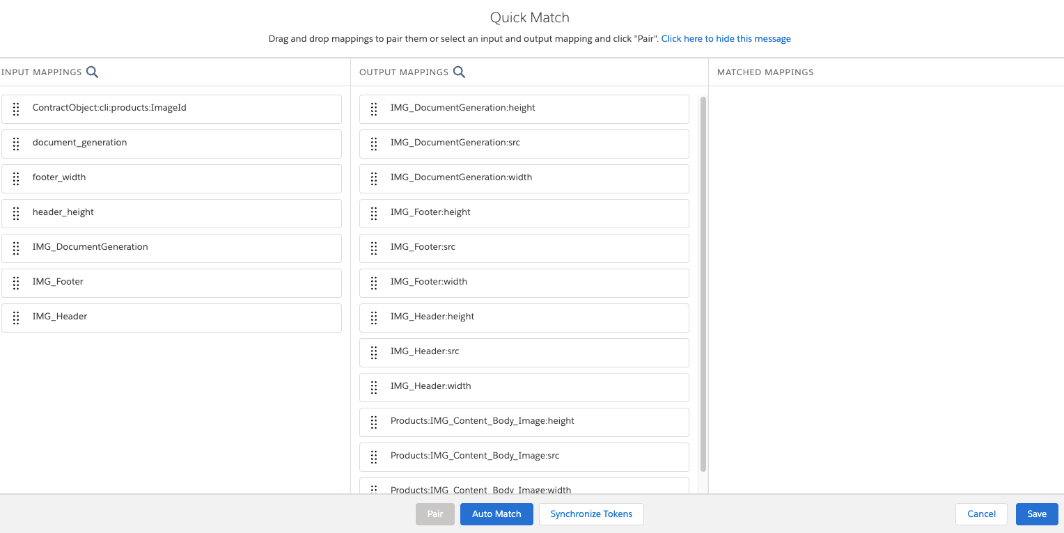The width and height of the screenshot is (1064, 533).
Task: Click the Auto Match button
Action: point(496,514)
